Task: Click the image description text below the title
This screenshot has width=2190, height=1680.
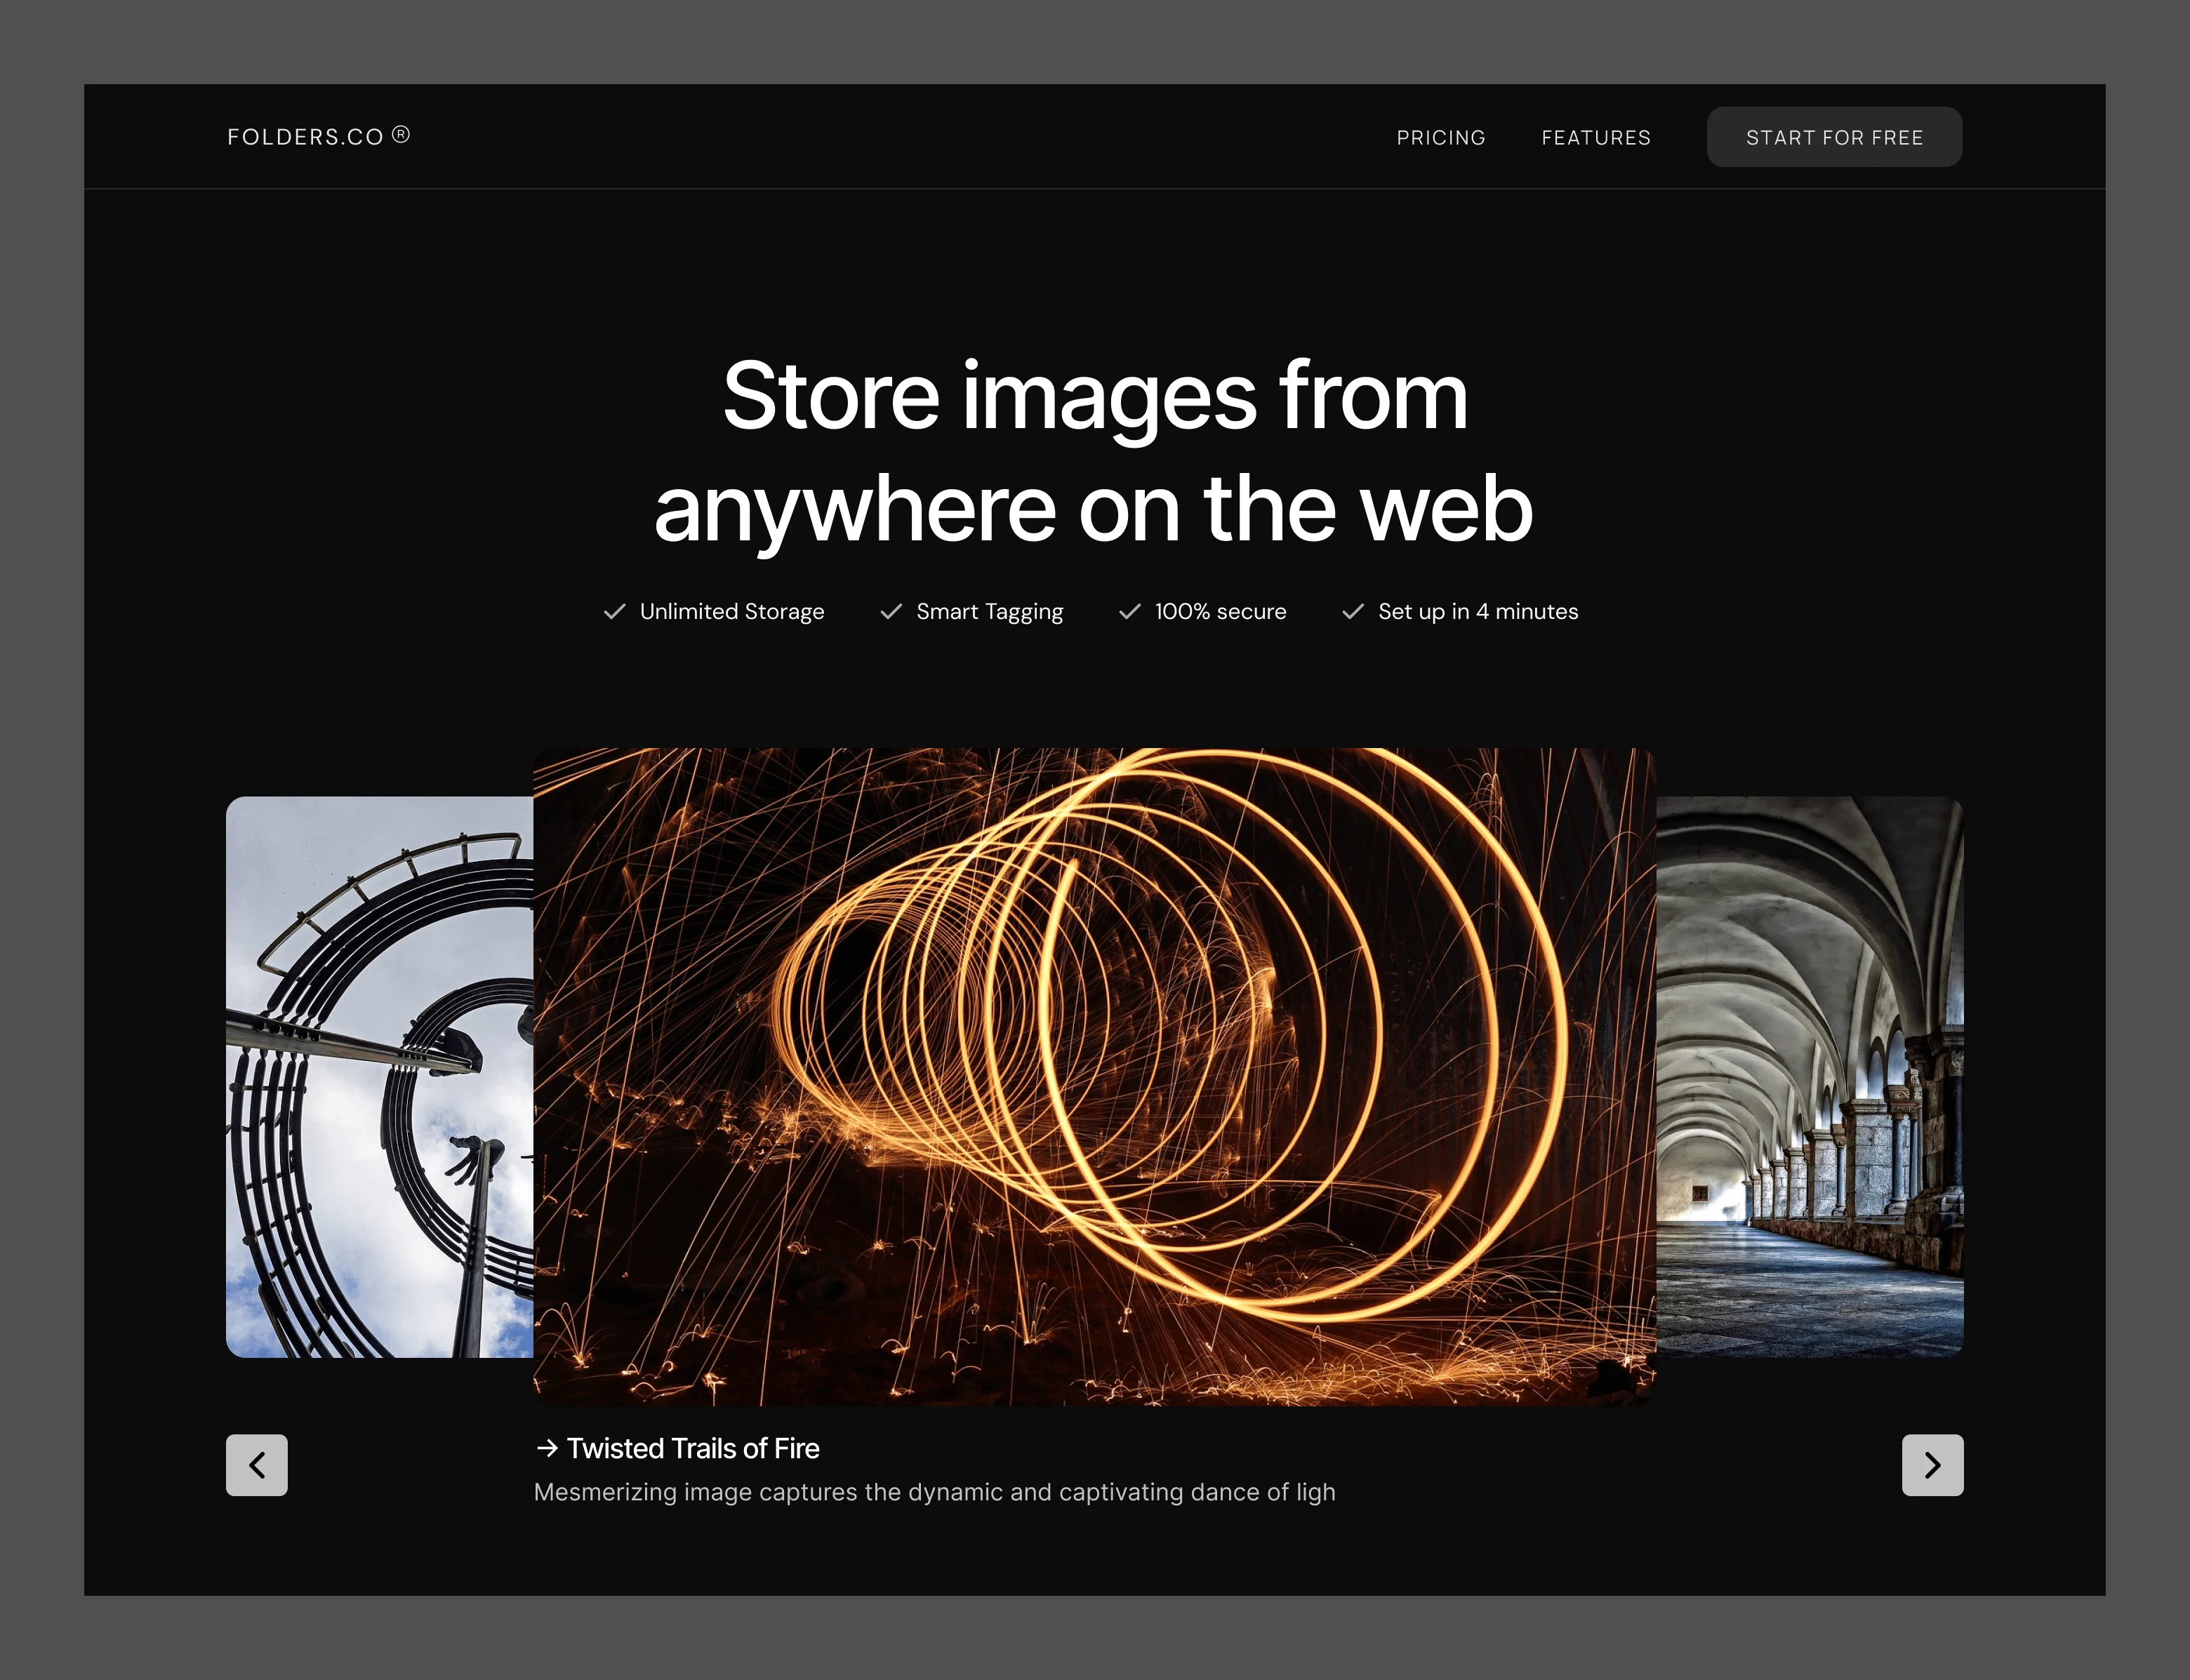Action: pyautogui.click(x=935, y=1492)
